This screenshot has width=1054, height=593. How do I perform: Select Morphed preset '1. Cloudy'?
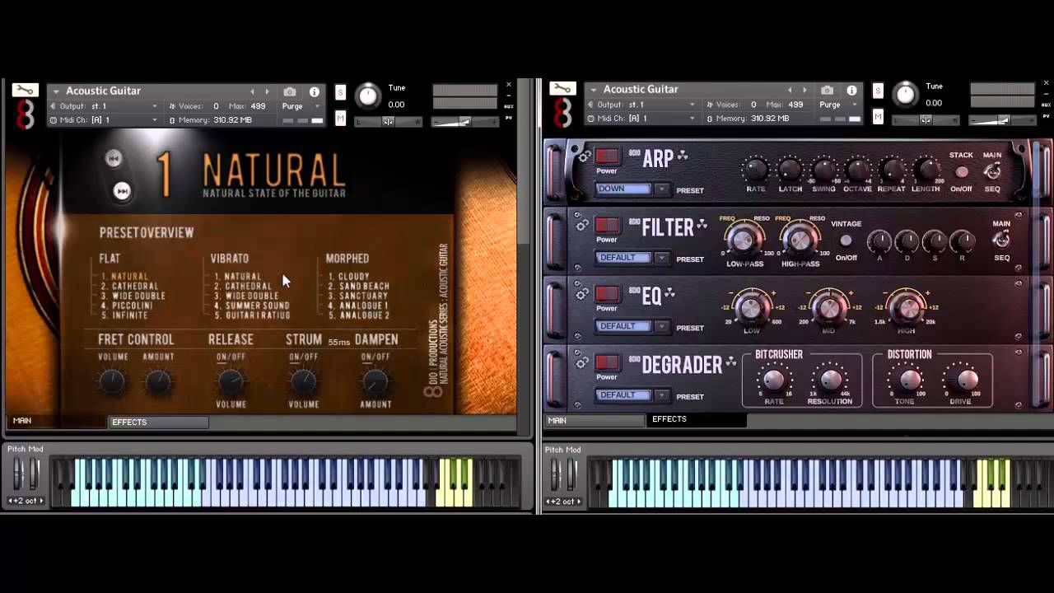[x=349, y=277]
